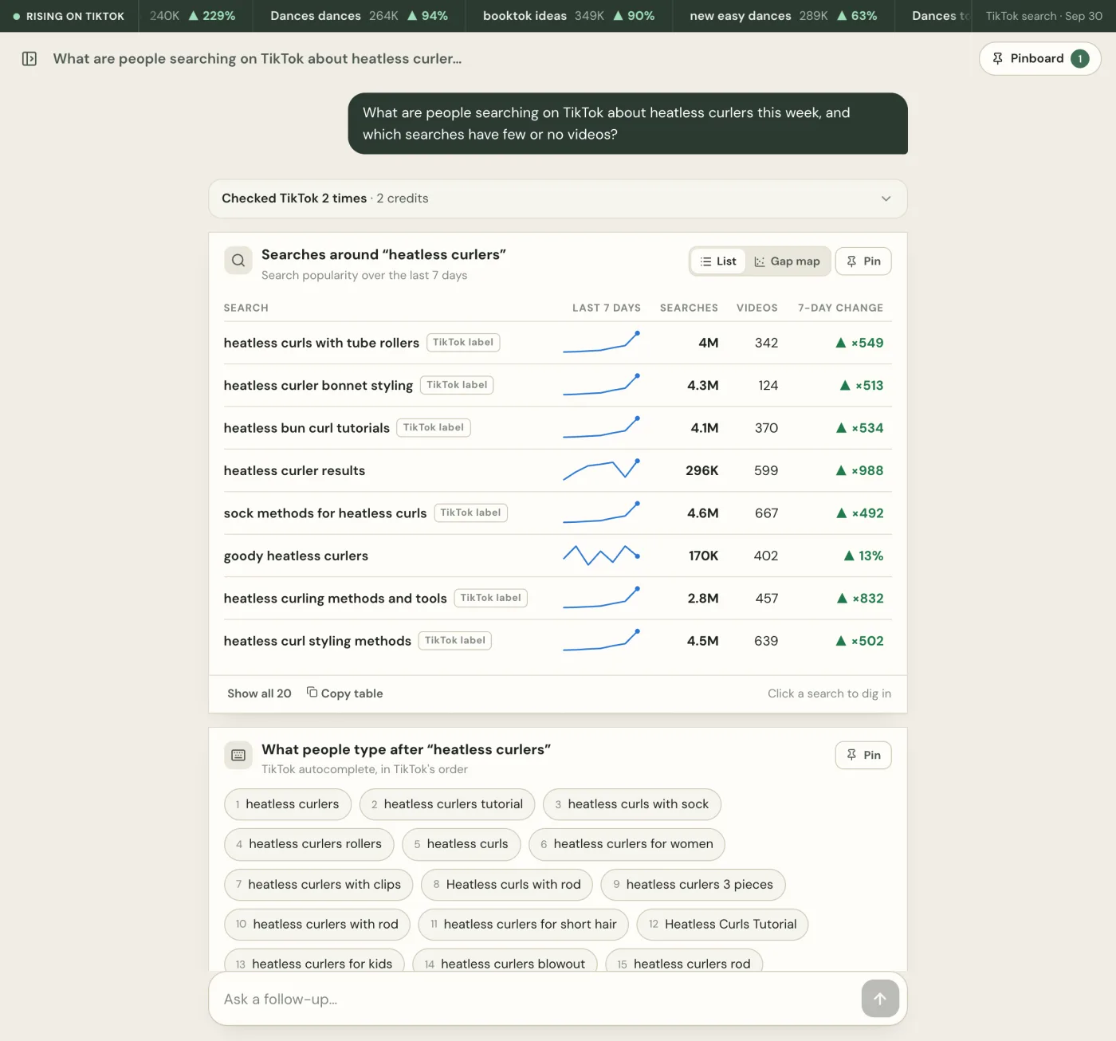Sort by the VIDEOS column header

pyautogui.click(x=756, y=308)
